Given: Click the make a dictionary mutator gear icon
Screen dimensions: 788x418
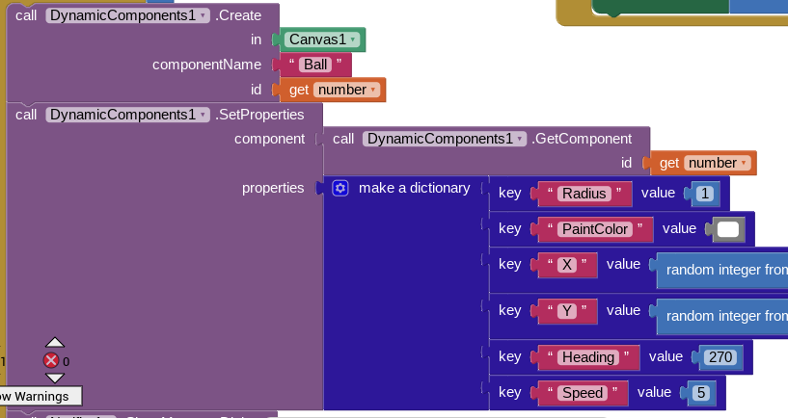Looking at the screenshot, I should click(340, 188).
